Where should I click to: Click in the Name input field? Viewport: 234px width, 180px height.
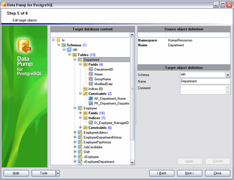pyautogui.click(x=205, y=81)
